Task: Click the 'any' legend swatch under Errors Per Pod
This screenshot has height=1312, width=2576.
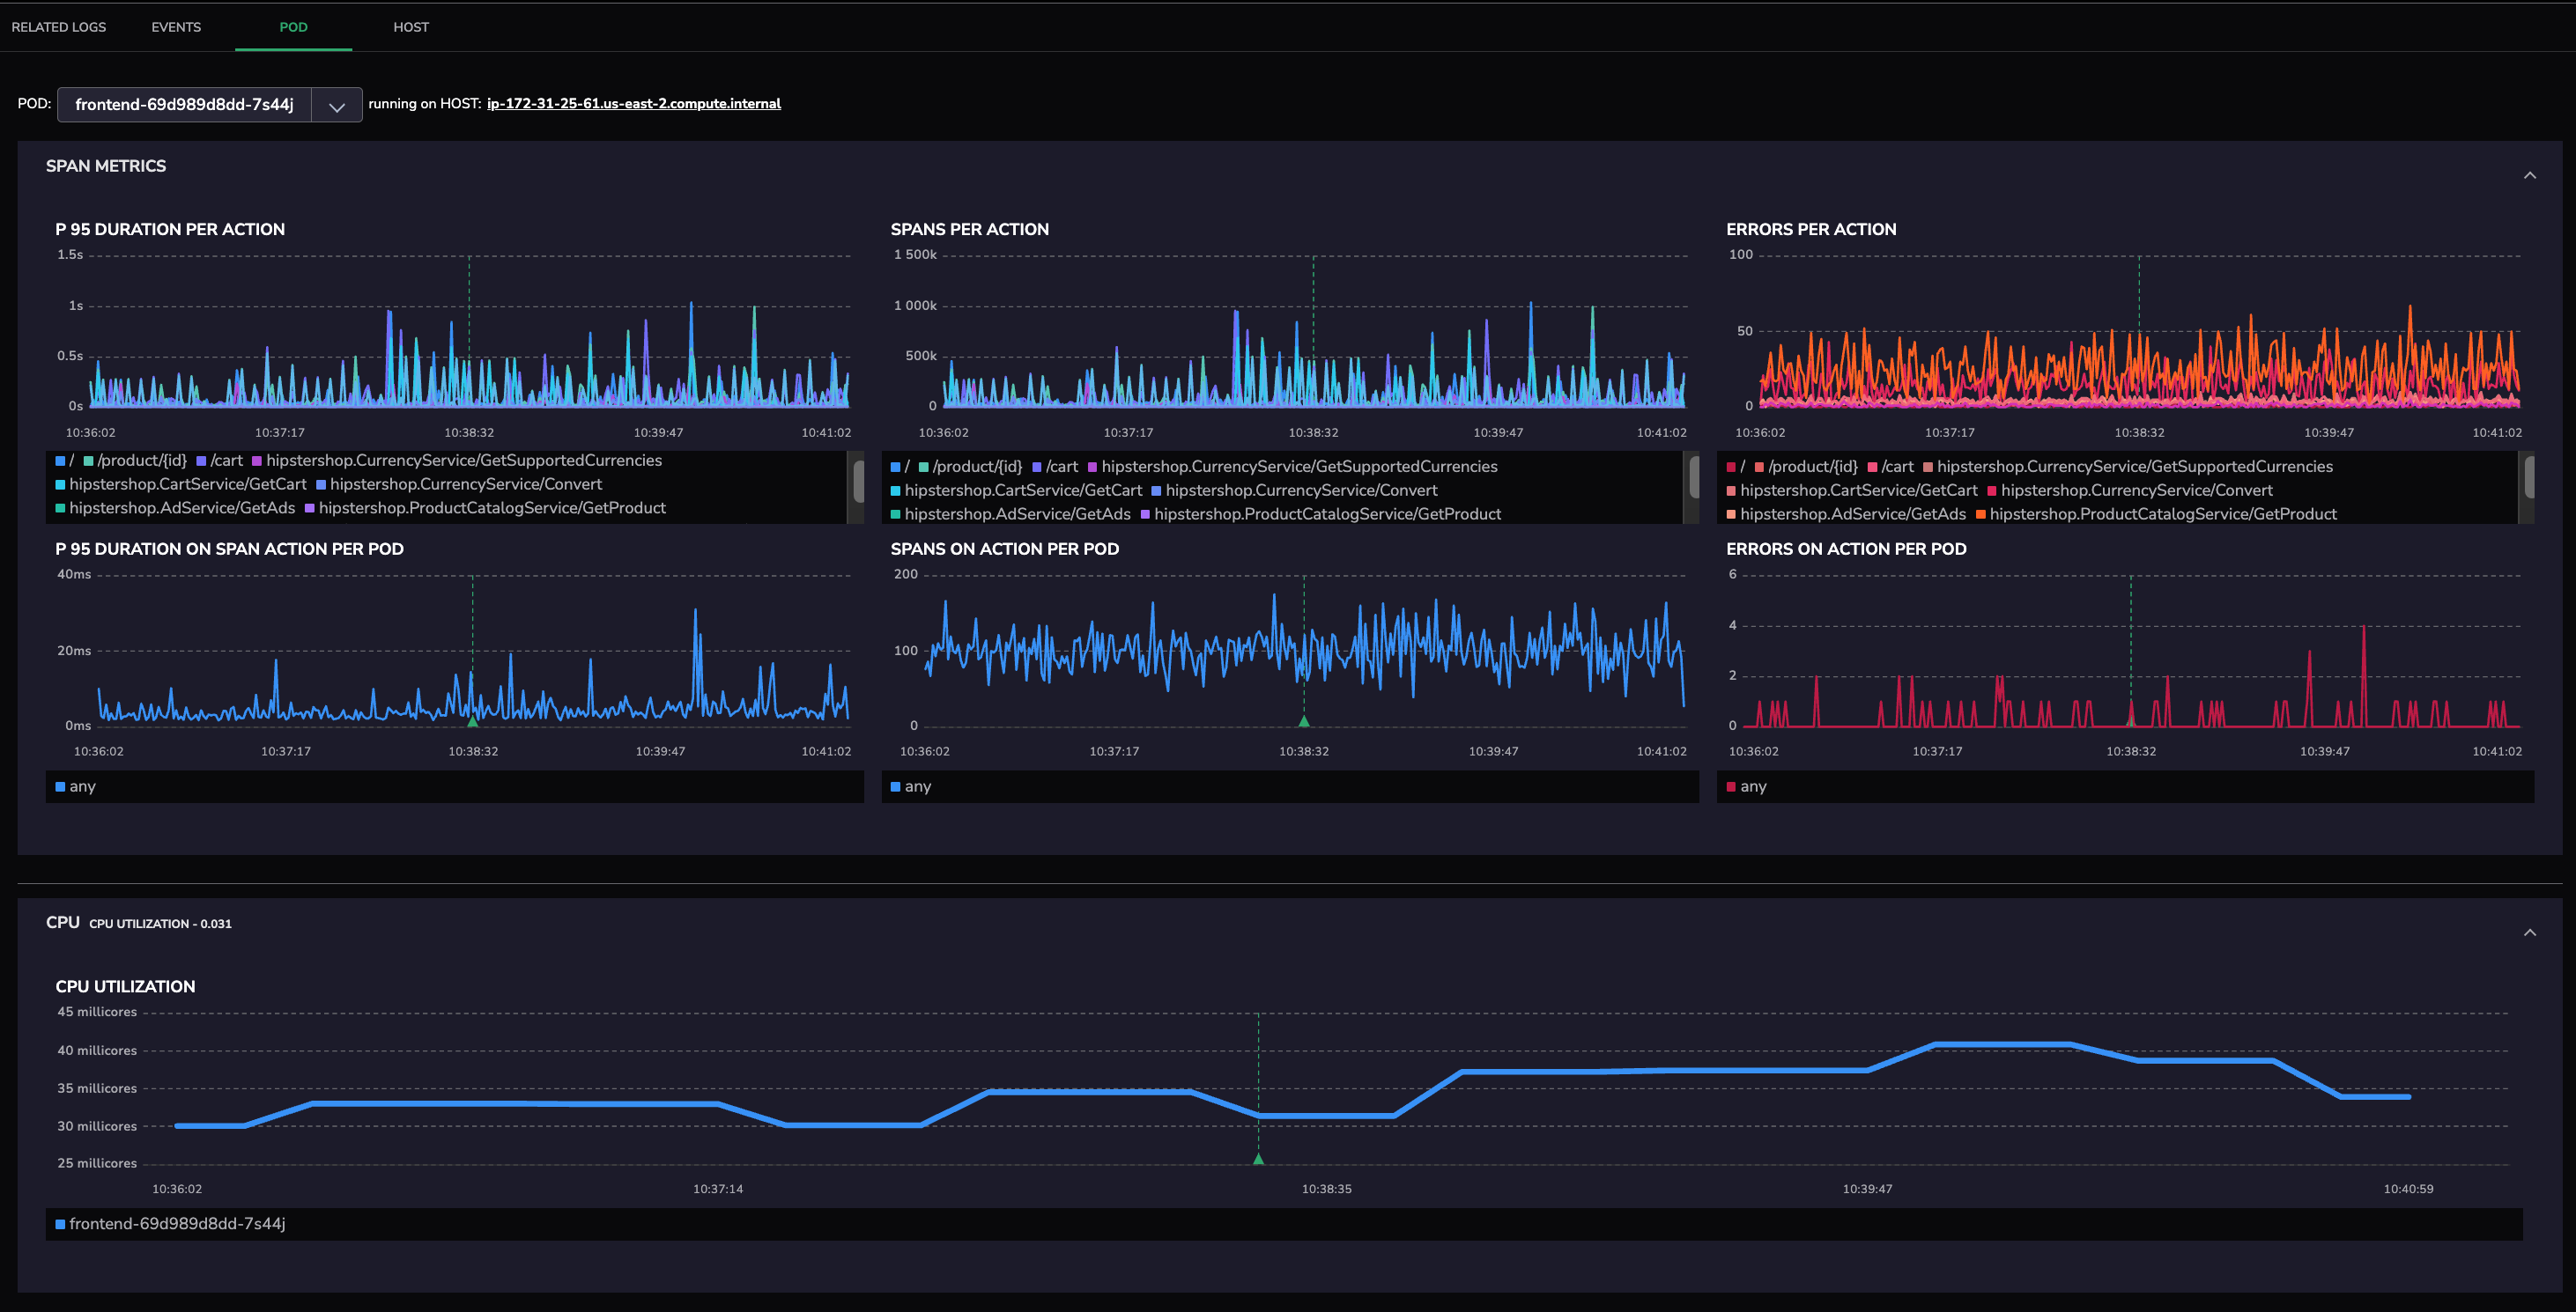Action: [x=1731, y=787]
